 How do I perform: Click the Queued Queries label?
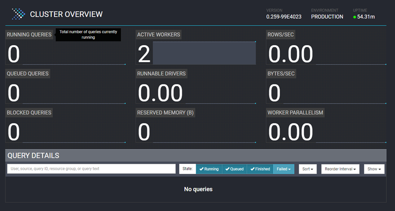(28, 74)
